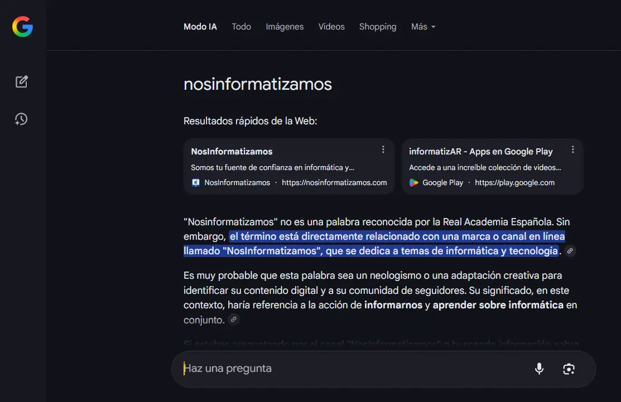
Task: Expand the Más dropdown menu
Action: pyautogui.click(x=423, y=27)
